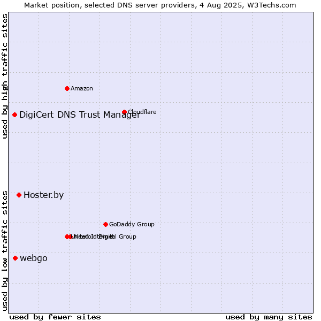Click the chart title mentioning W3Techs.com
The height and width of the screenshot is (321, 321).
(160, 5)
